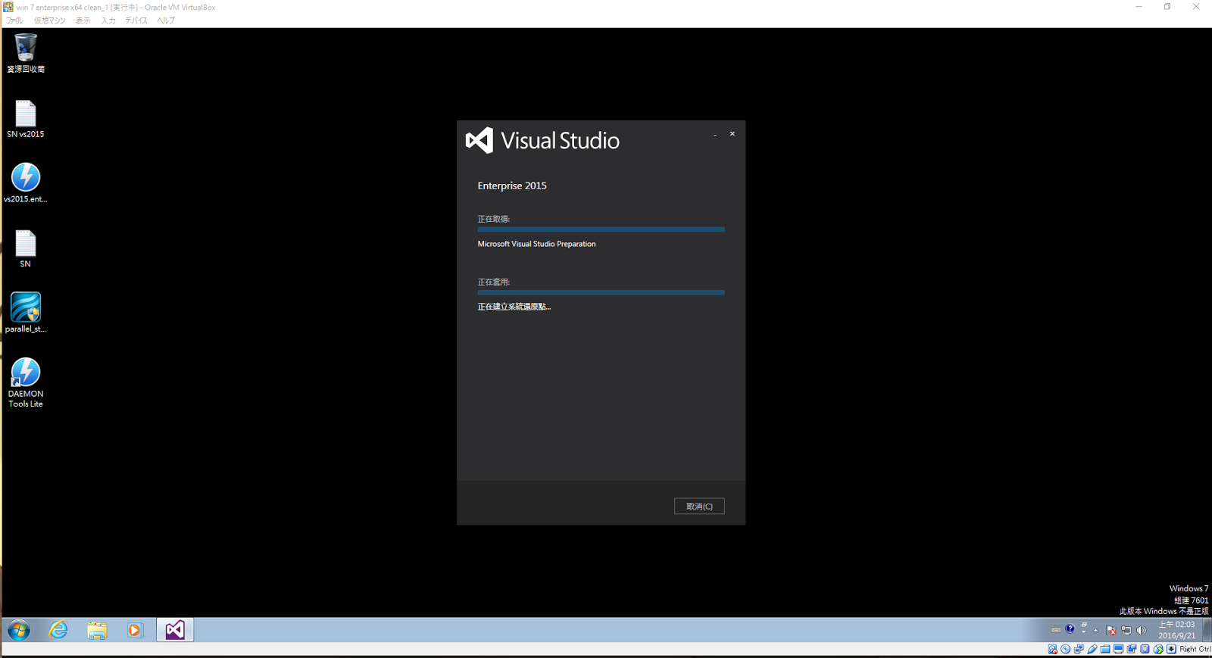Show hidden tray icons arrow
Image resolution: width=1212 pixels, height=658 pixels.
click(x=1095, y=631)
